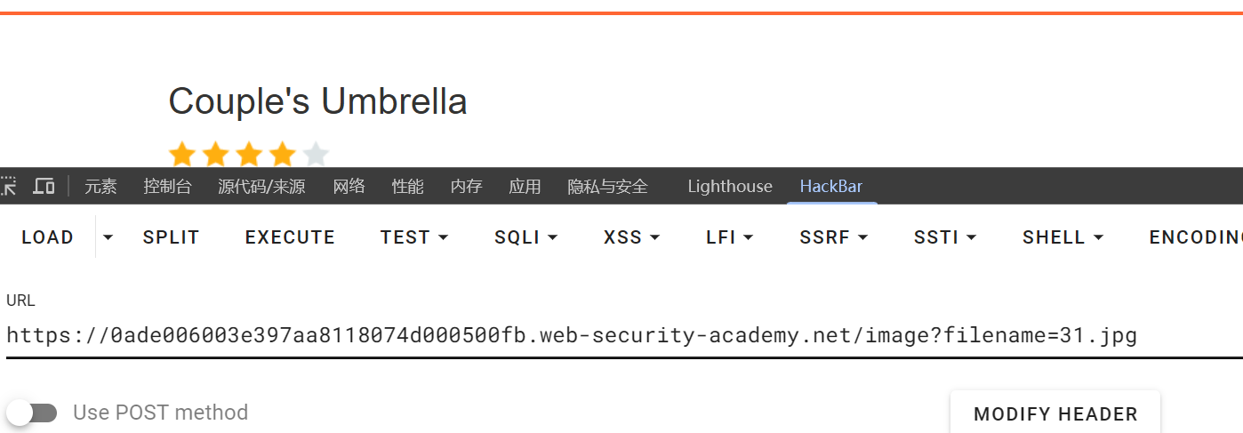Switch to the HackBar tab

(831, 187)
